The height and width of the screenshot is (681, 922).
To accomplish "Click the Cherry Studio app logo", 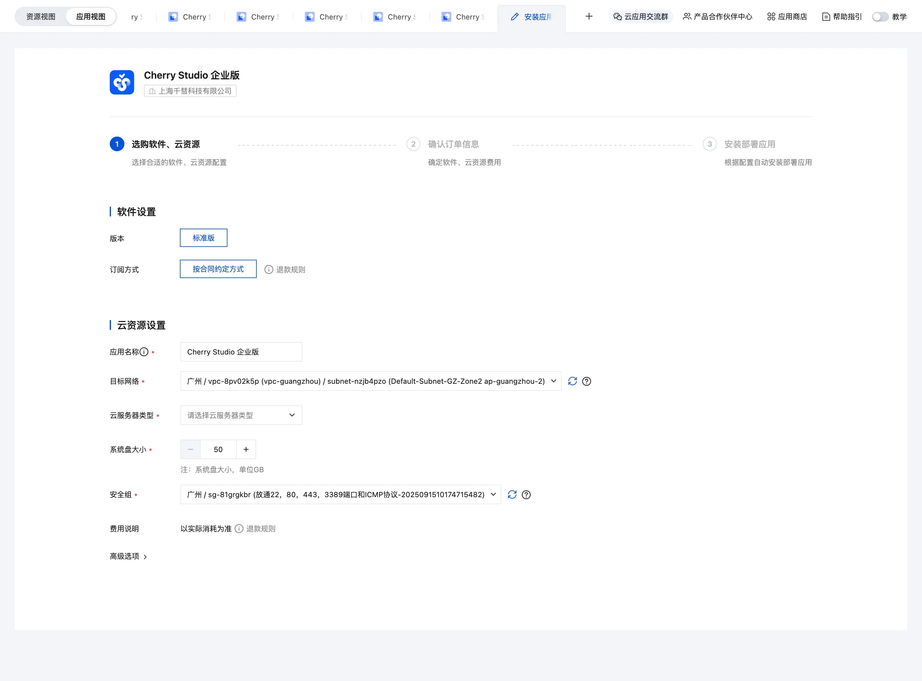I will 122,82.
